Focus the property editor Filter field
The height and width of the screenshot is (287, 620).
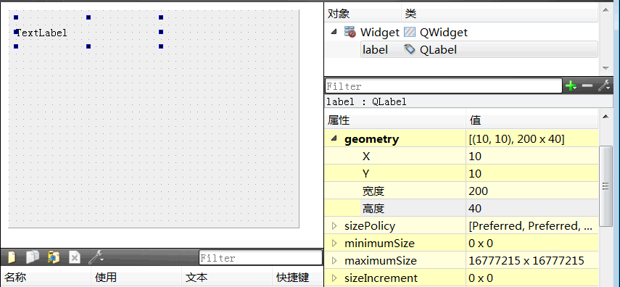tap(443, 86)
